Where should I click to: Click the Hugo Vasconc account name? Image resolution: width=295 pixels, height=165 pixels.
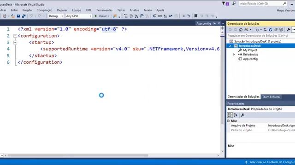tap(286, 11)
